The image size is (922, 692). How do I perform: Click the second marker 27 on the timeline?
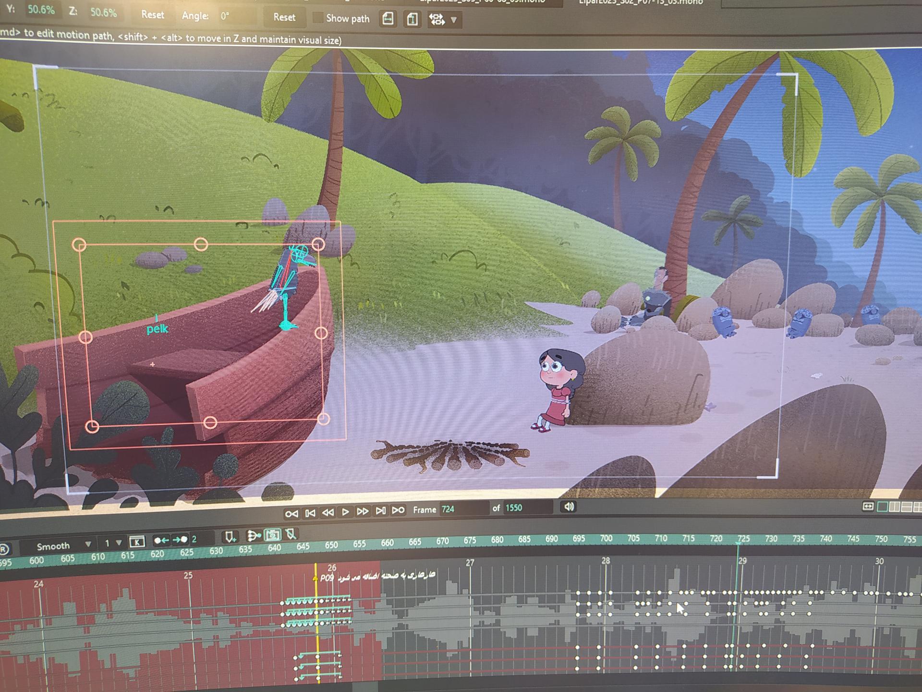(470, 562)
